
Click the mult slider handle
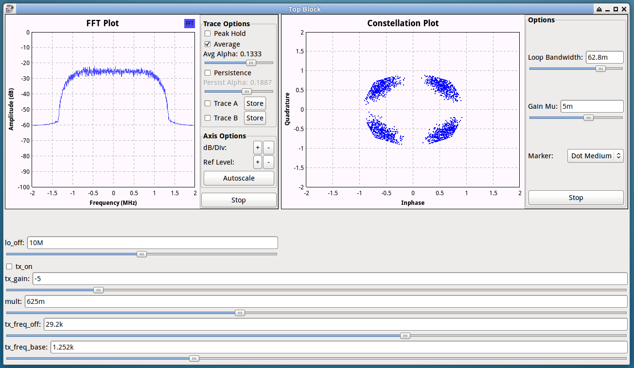pos(240,313)
